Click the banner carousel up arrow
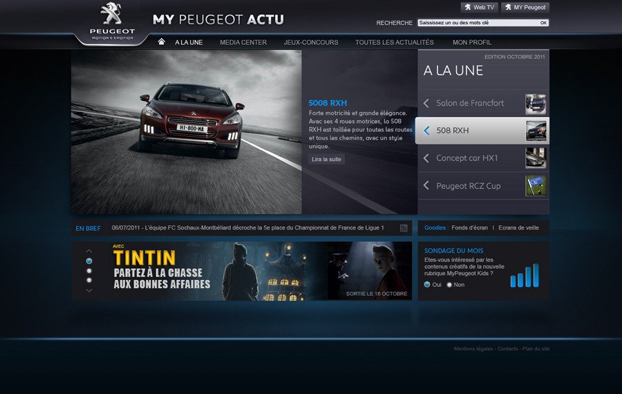This screenshot has height=394, width=622. point(89,250)
